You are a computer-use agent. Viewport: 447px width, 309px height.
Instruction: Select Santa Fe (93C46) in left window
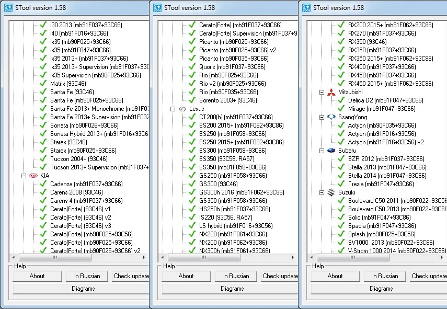click(x=72, y=92)
